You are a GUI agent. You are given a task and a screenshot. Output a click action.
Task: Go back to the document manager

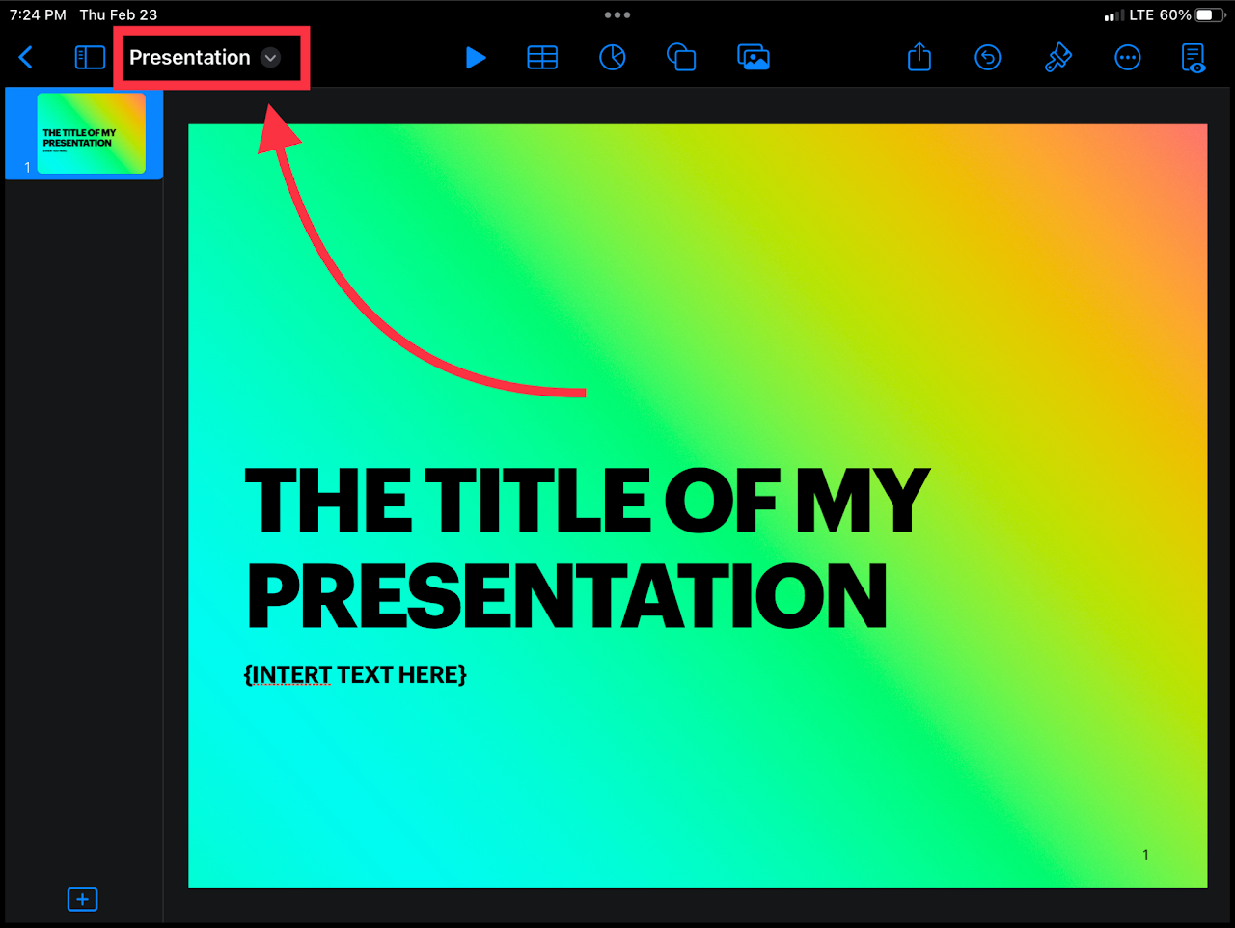coord(26,58)
